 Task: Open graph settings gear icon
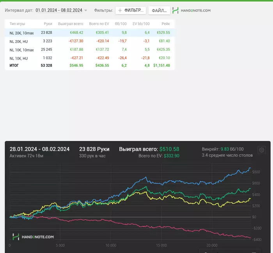coord(262,150)
